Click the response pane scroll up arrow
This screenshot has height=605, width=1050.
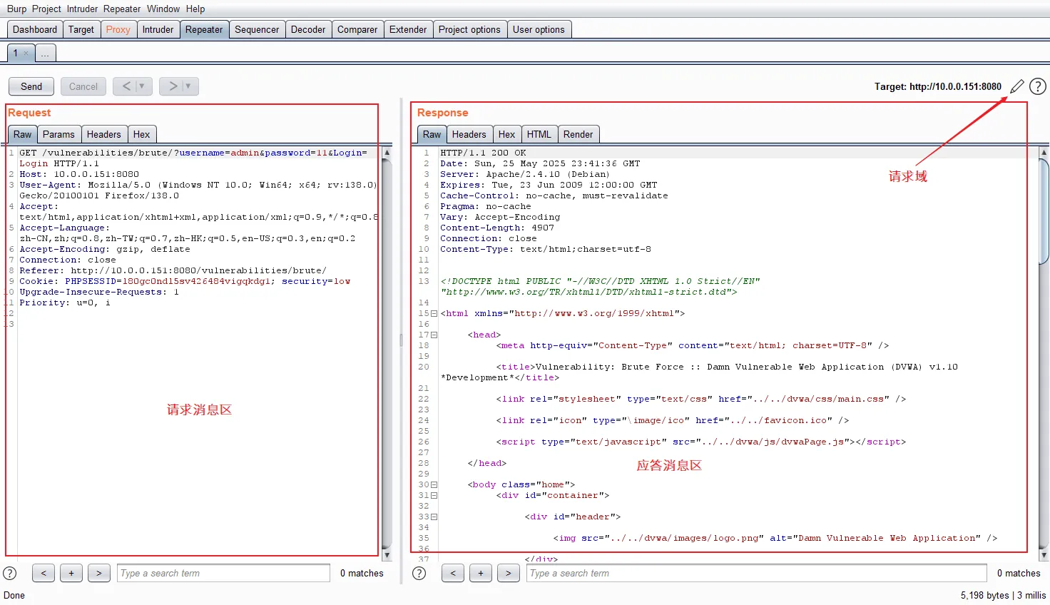1044,152
